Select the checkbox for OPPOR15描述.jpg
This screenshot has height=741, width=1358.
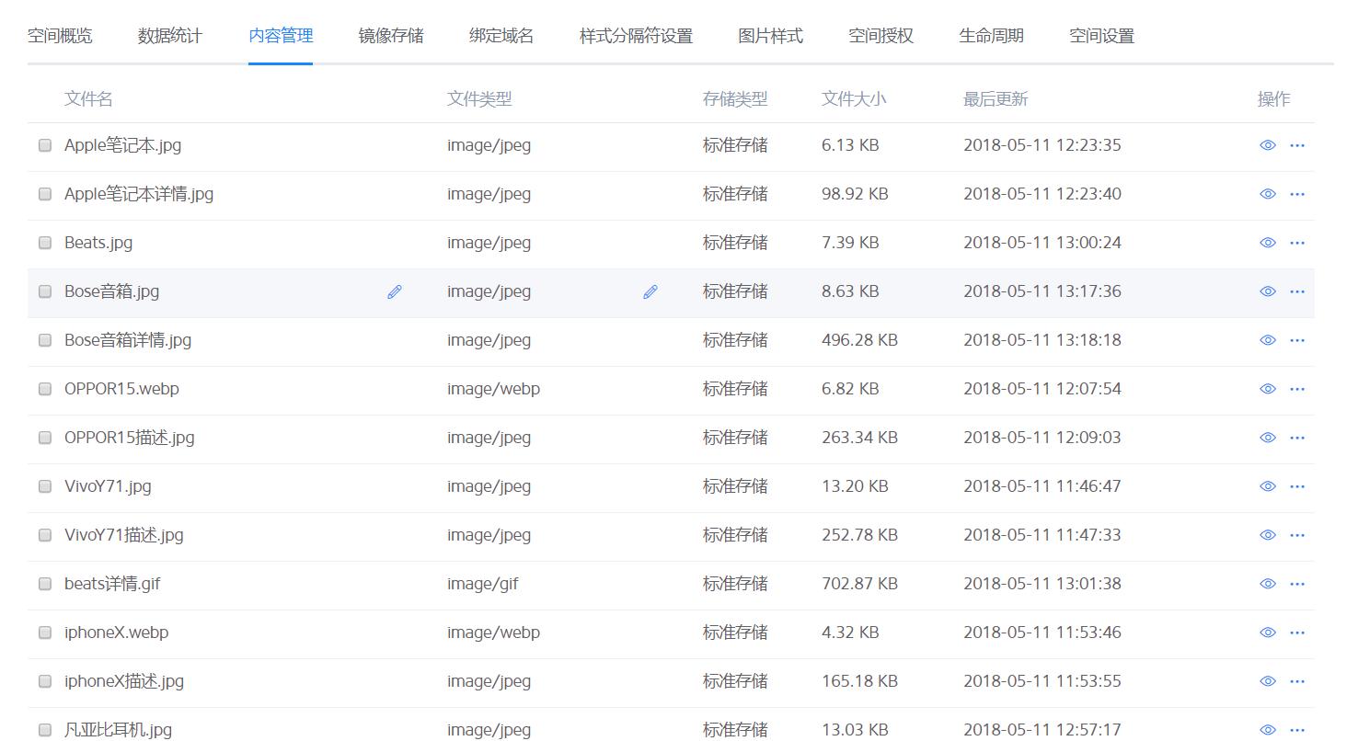tap(45, 438)
